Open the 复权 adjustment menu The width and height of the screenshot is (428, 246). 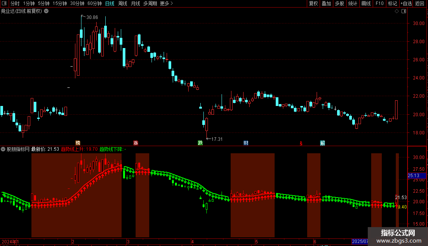click(x=313, y=3)
